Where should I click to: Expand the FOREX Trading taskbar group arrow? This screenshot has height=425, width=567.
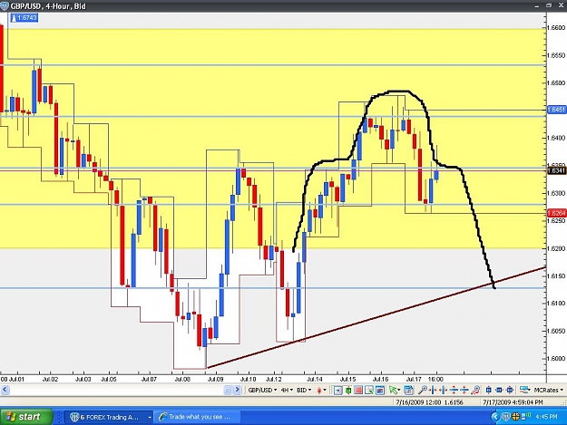click(x=150, y=418)
